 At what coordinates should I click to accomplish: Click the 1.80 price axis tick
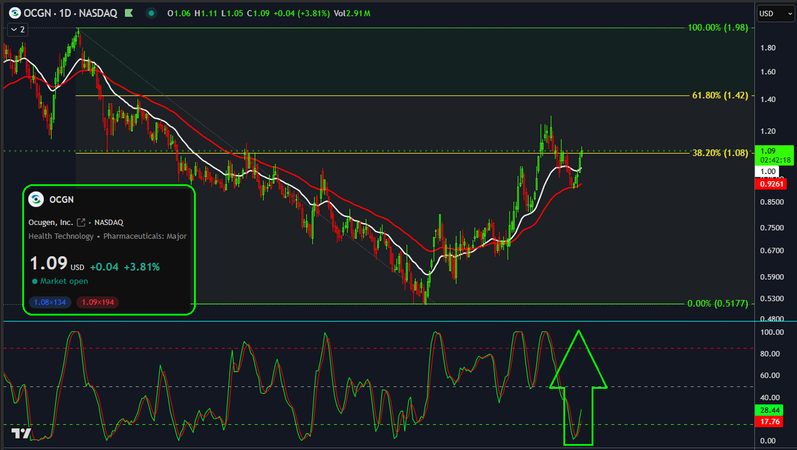pos(768,48)
